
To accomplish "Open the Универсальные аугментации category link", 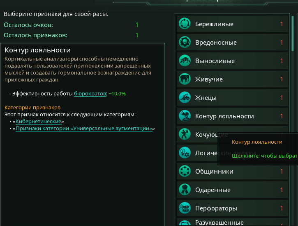I will click(x=84, y=129).
